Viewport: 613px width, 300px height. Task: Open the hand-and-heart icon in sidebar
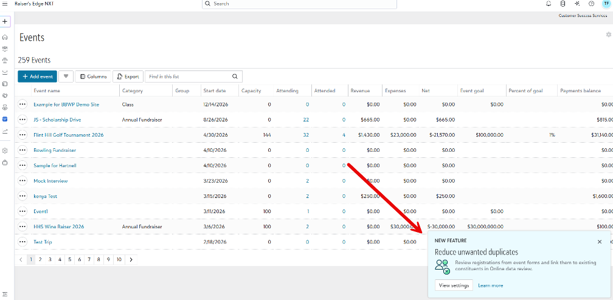(5, 95)
